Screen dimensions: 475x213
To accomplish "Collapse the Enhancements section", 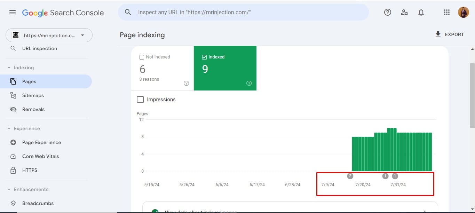I will 9,190.
